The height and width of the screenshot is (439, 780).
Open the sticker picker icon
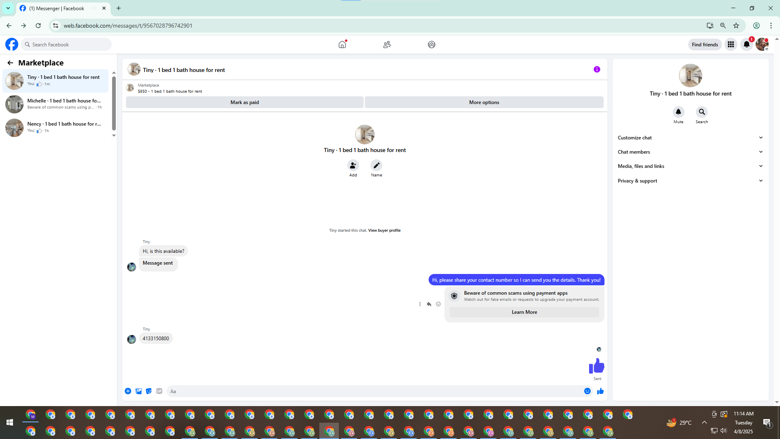point(149,391)
